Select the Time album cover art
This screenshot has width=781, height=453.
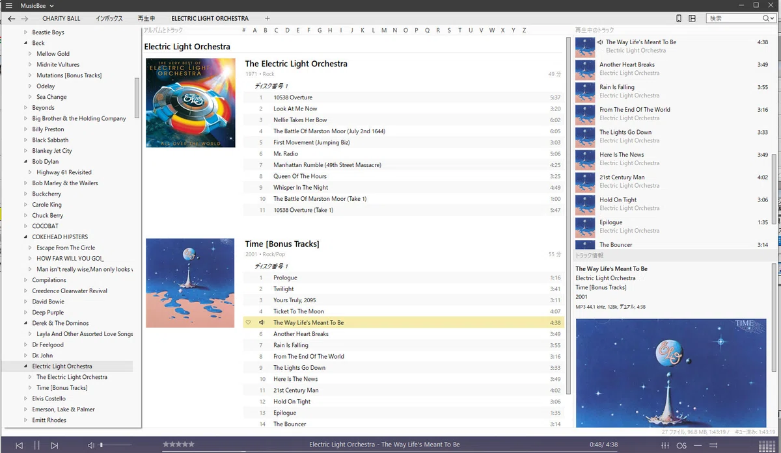point(191,283)
